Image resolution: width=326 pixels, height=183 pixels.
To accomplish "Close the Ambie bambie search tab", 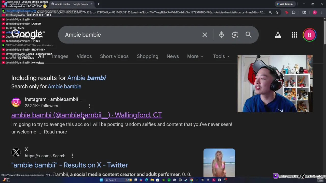I will point(91,4).
